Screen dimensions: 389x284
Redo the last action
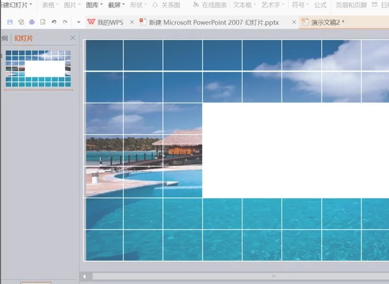[65, 22]
